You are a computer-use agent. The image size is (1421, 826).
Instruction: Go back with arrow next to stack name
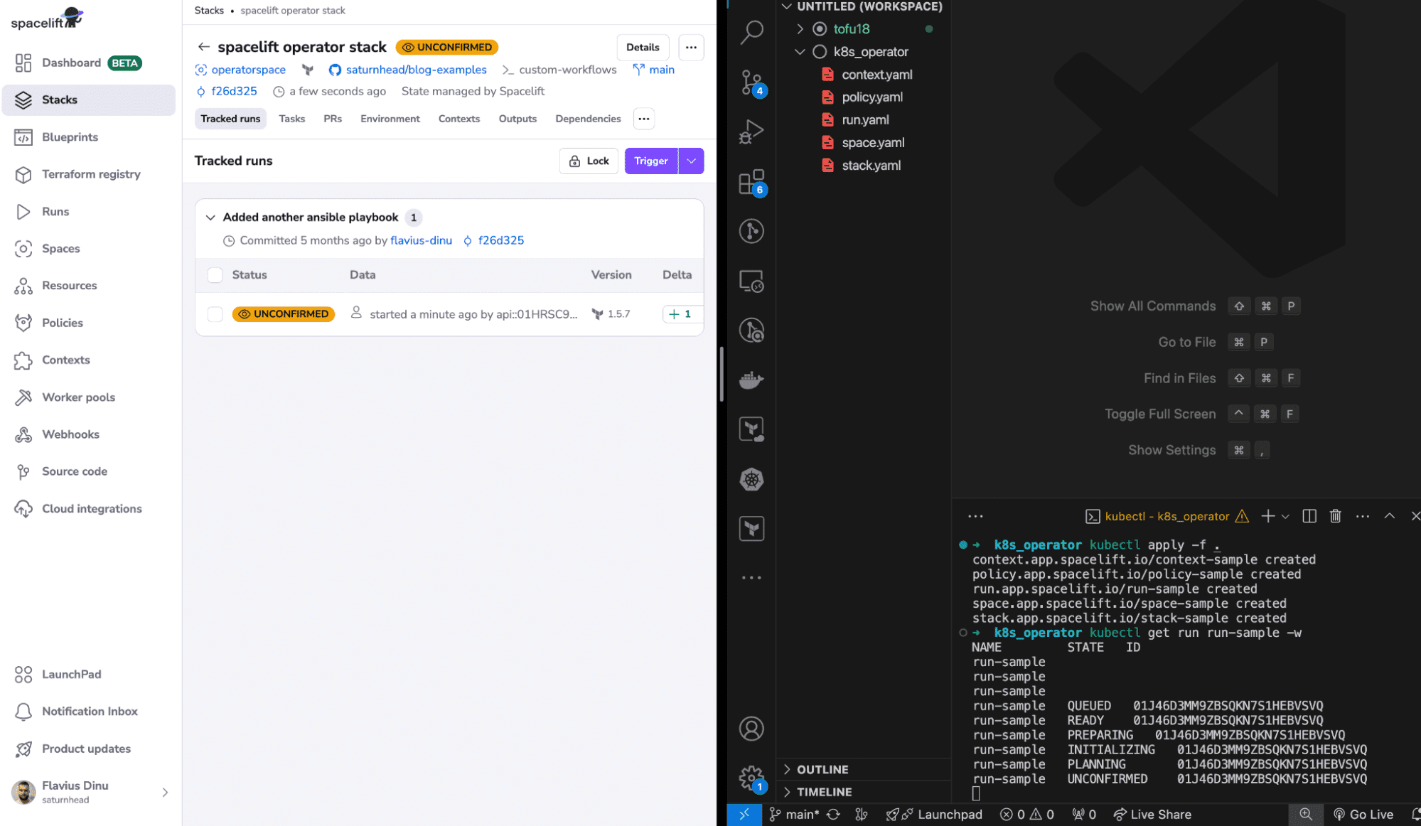tap(203, 47)
